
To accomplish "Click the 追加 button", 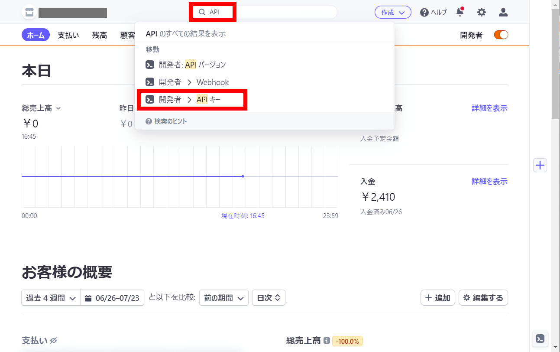I will 438,298.
